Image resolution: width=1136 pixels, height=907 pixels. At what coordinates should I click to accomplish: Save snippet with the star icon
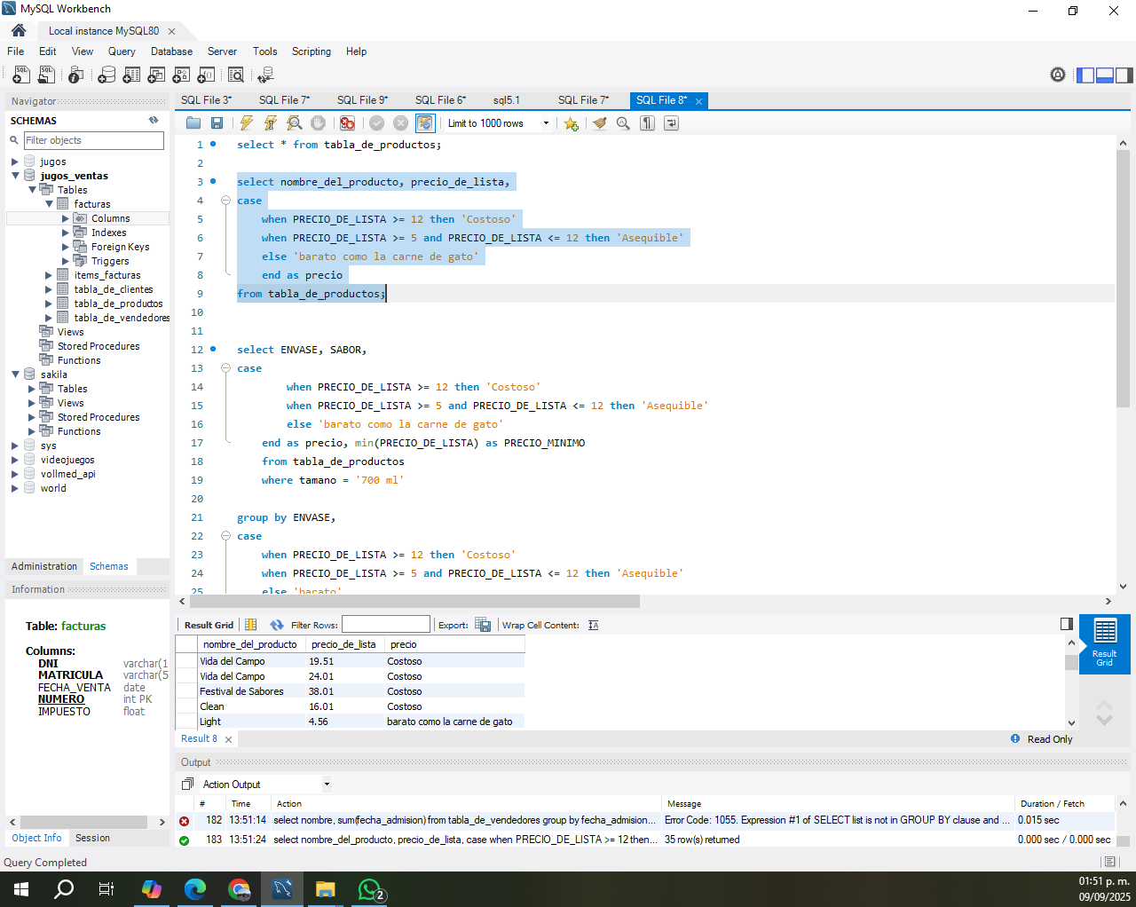pos(571,123)
